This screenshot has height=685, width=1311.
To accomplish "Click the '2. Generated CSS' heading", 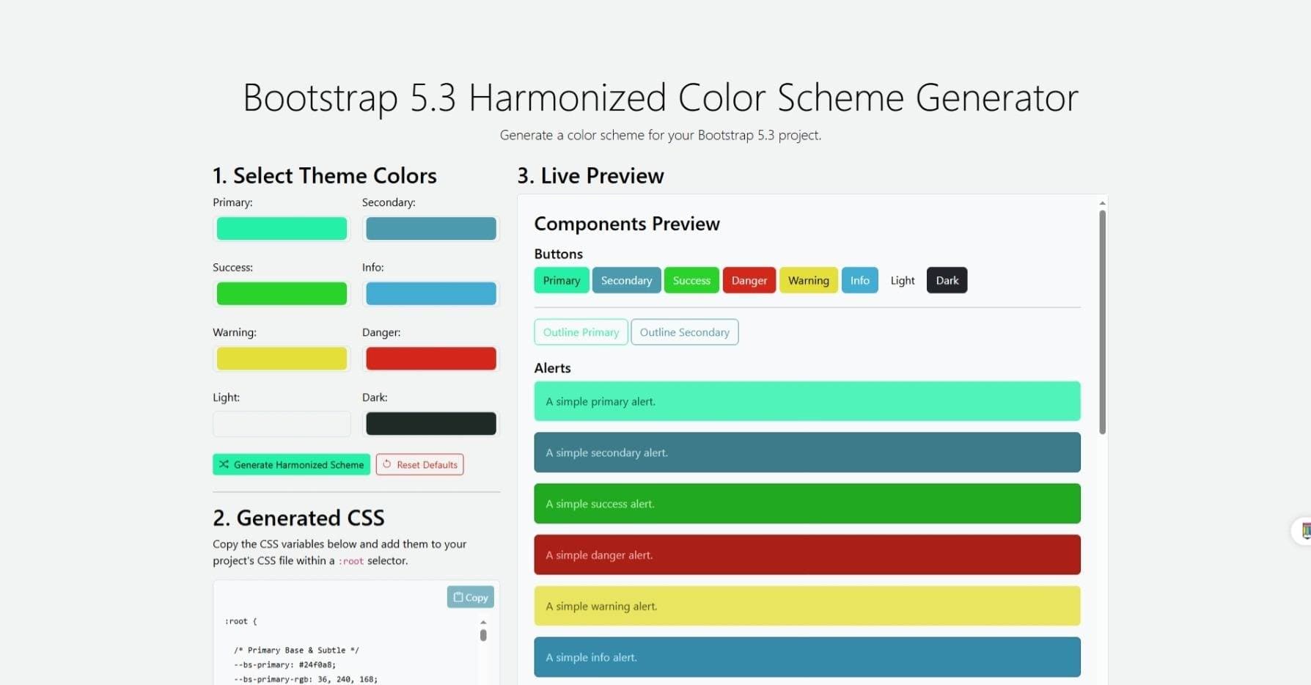I will pos(298,518).
